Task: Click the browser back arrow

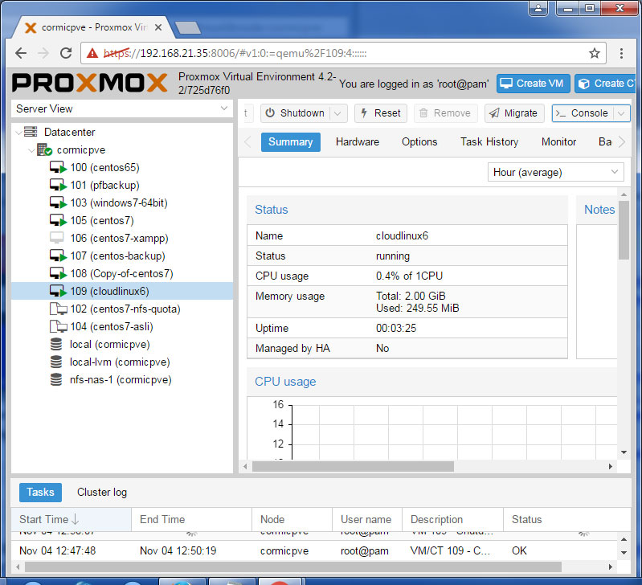Action: (x=21, y=53)
